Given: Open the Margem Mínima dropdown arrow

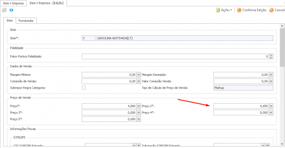Looking at the screenshot, I should pos(139,75).
